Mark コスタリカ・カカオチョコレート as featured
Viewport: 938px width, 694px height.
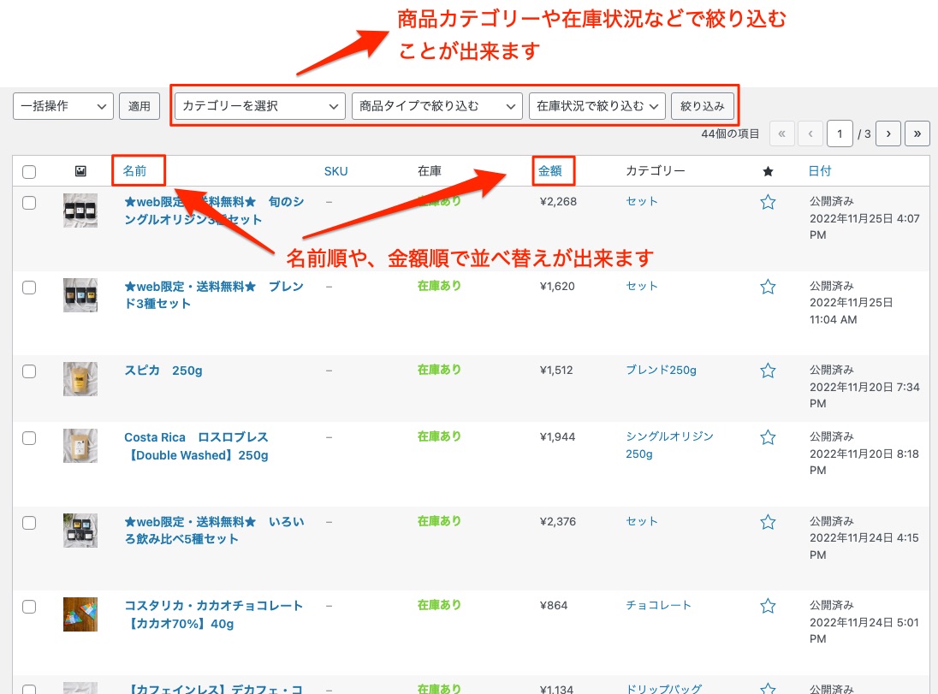[768, 606]
